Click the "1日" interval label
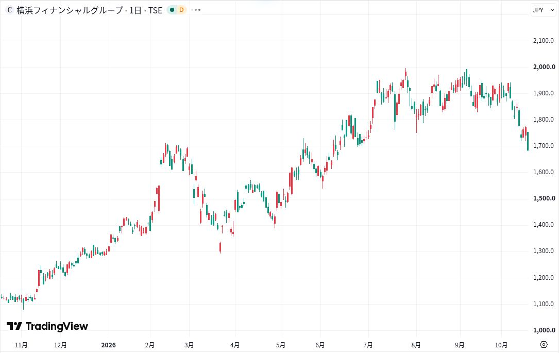The height and width of the screenshot is (353, 559). click(135, 10)
